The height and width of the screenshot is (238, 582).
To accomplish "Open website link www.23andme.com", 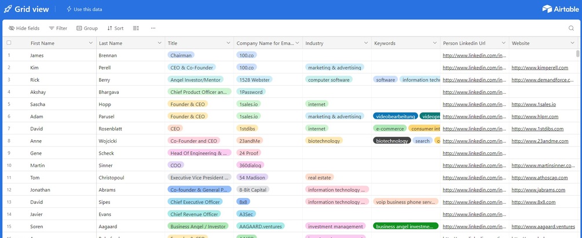I will point(540,141).
